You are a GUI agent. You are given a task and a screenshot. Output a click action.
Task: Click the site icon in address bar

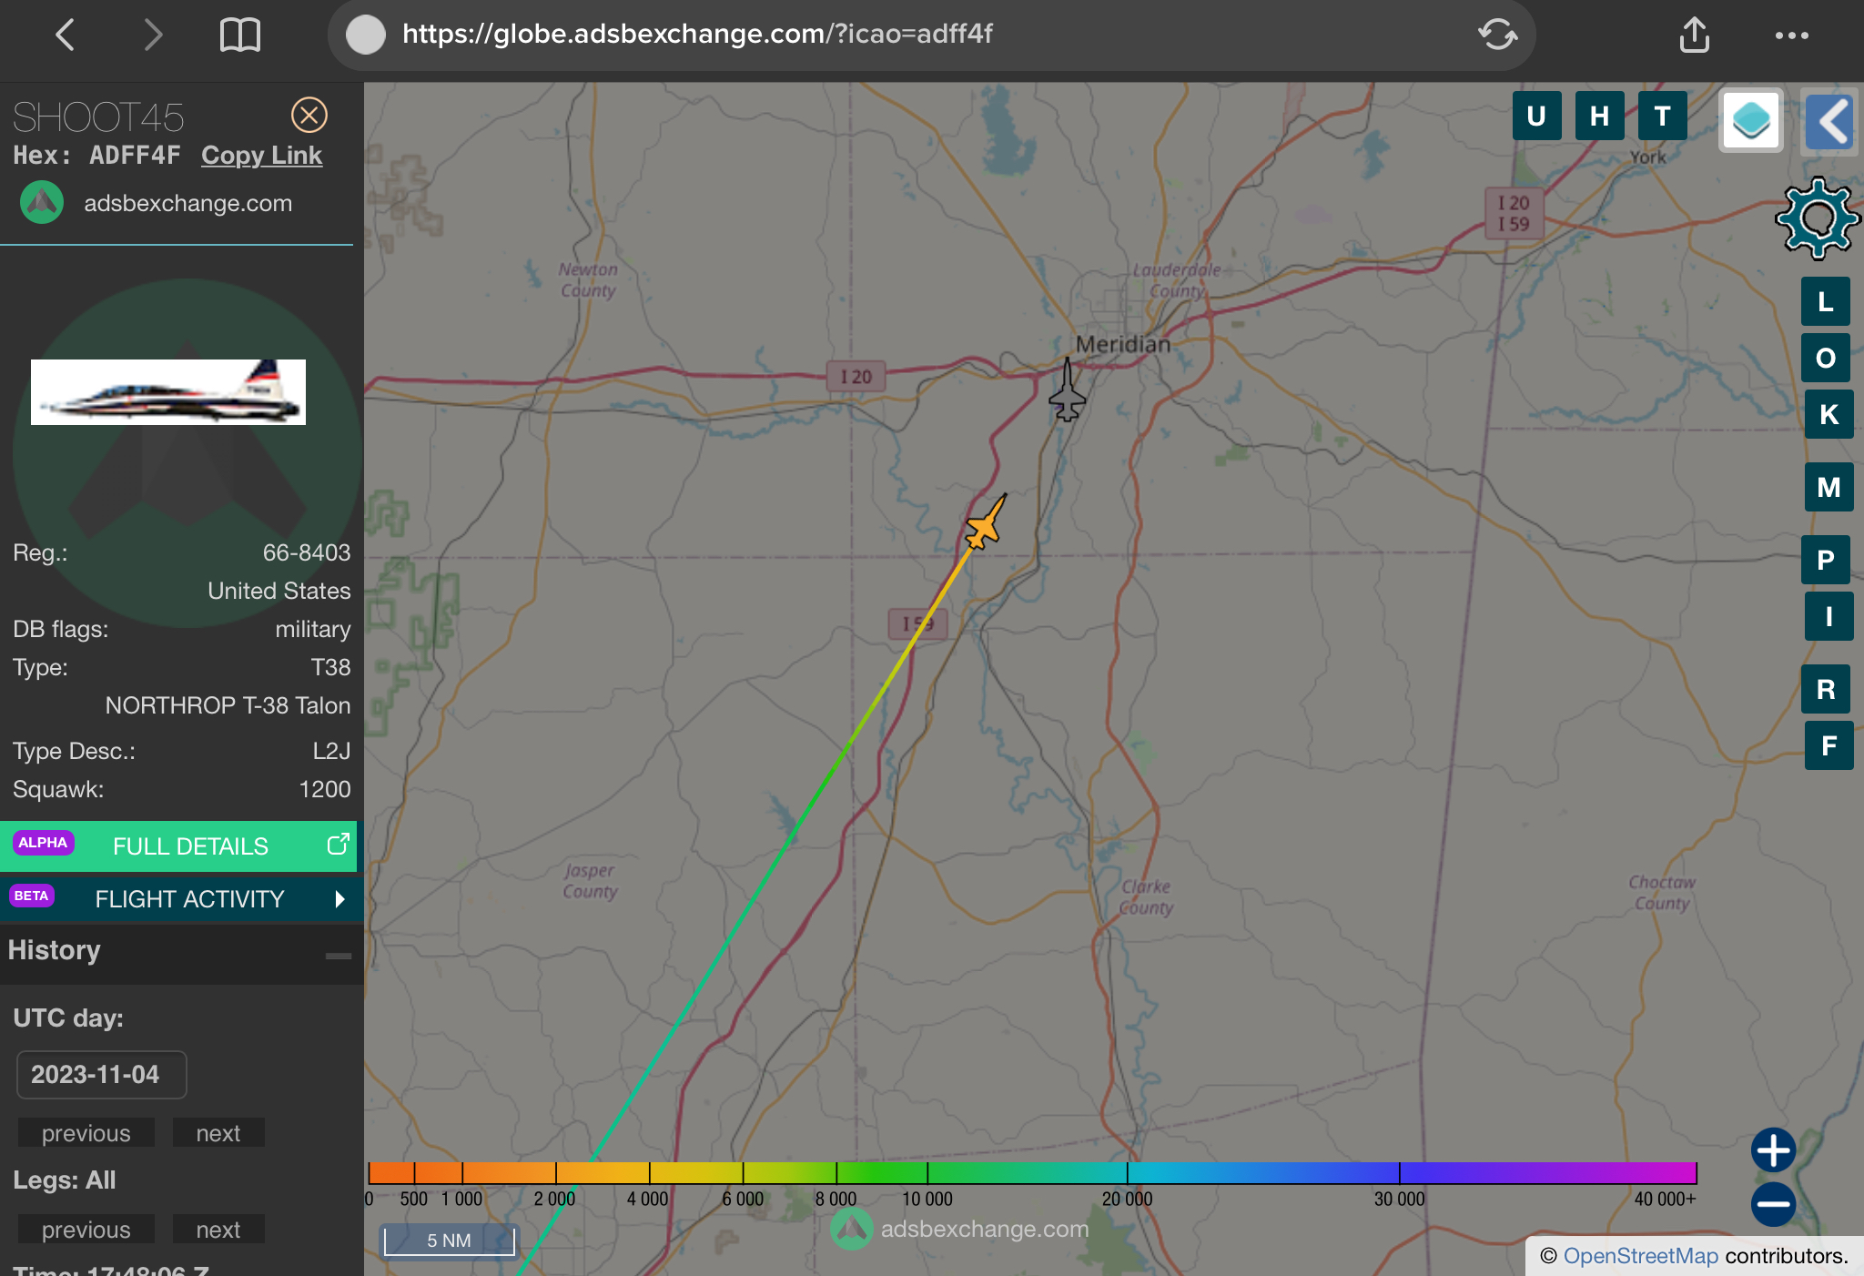366,35
